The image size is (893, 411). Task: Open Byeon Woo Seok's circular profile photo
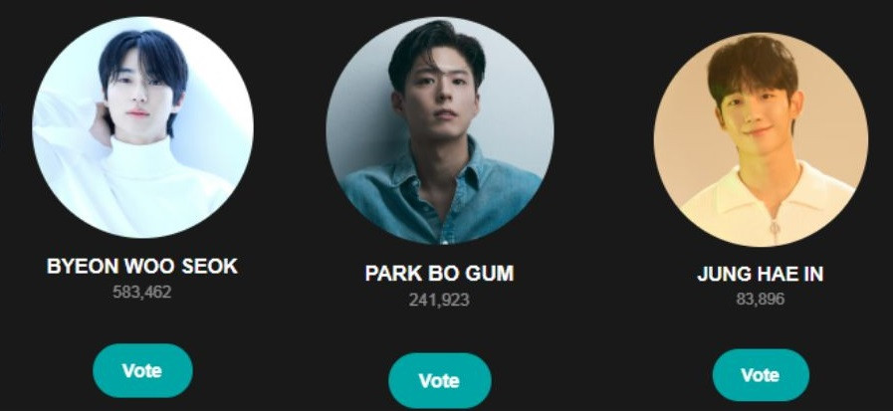pyautogui.click(x=142, y=127)
